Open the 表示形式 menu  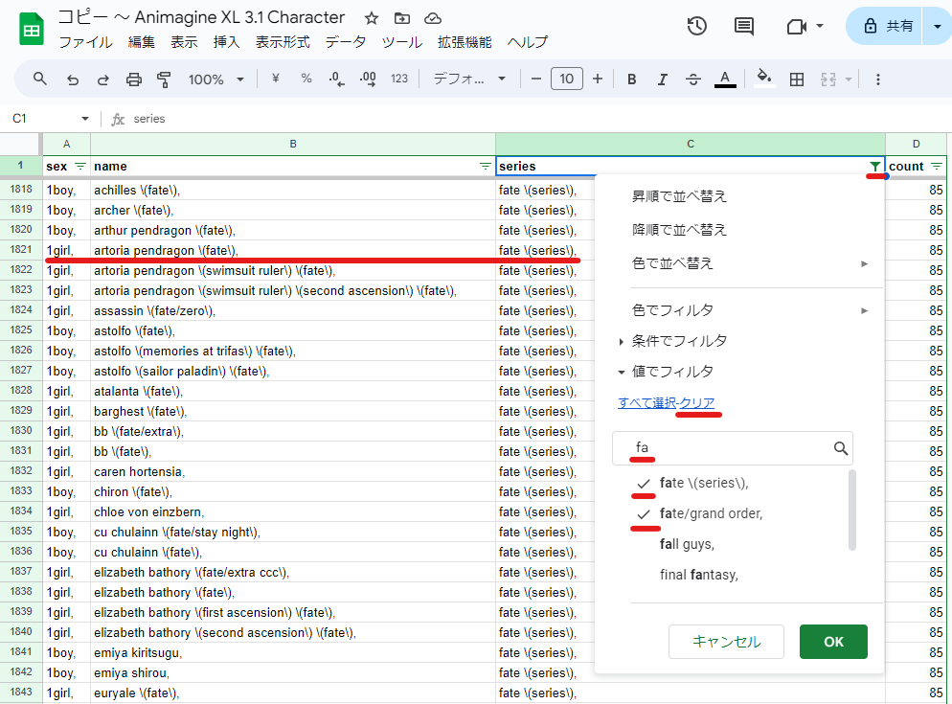283,42
